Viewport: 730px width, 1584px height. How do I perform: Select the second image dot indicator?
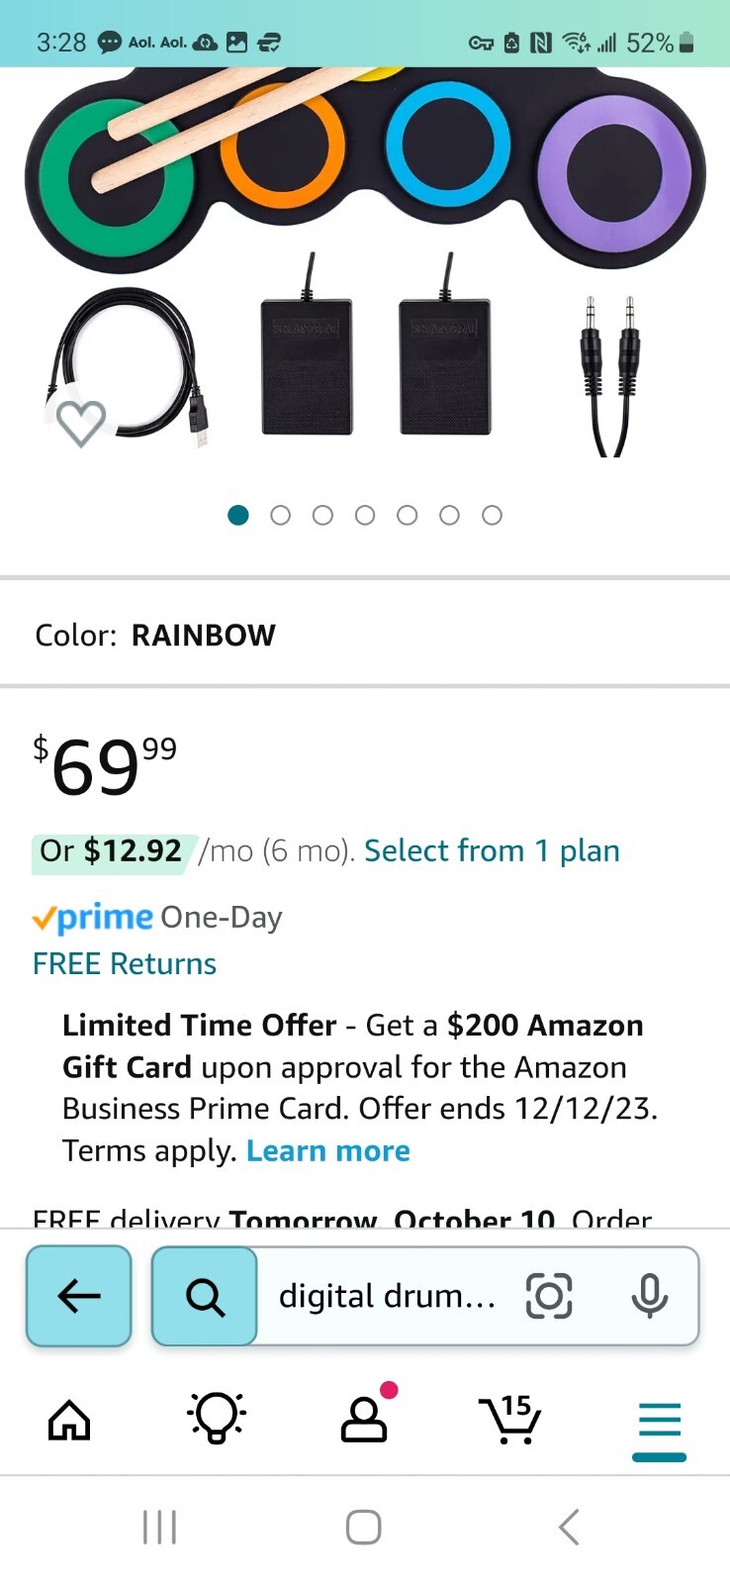(281, 515)
